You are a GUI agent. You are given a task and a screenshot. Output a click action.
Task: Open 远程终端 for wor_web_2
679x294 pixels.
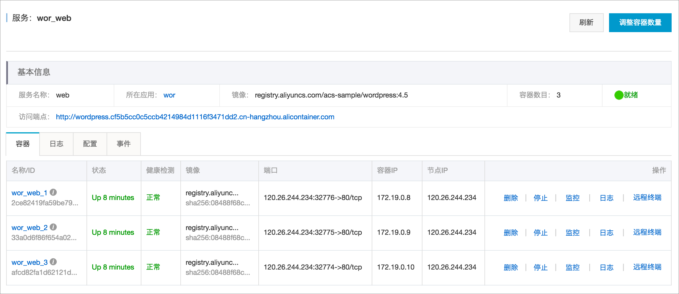click(647, 232)
